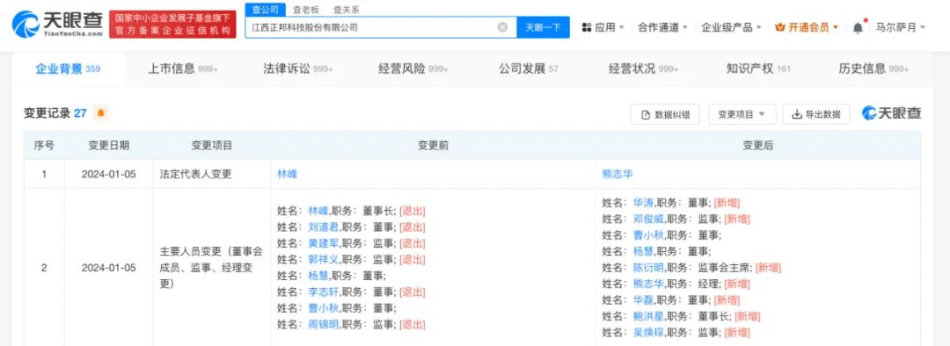Viewport: 950px width, 346px height.
Task: Click the 变更日期 column header
Action: click(108, 145)
